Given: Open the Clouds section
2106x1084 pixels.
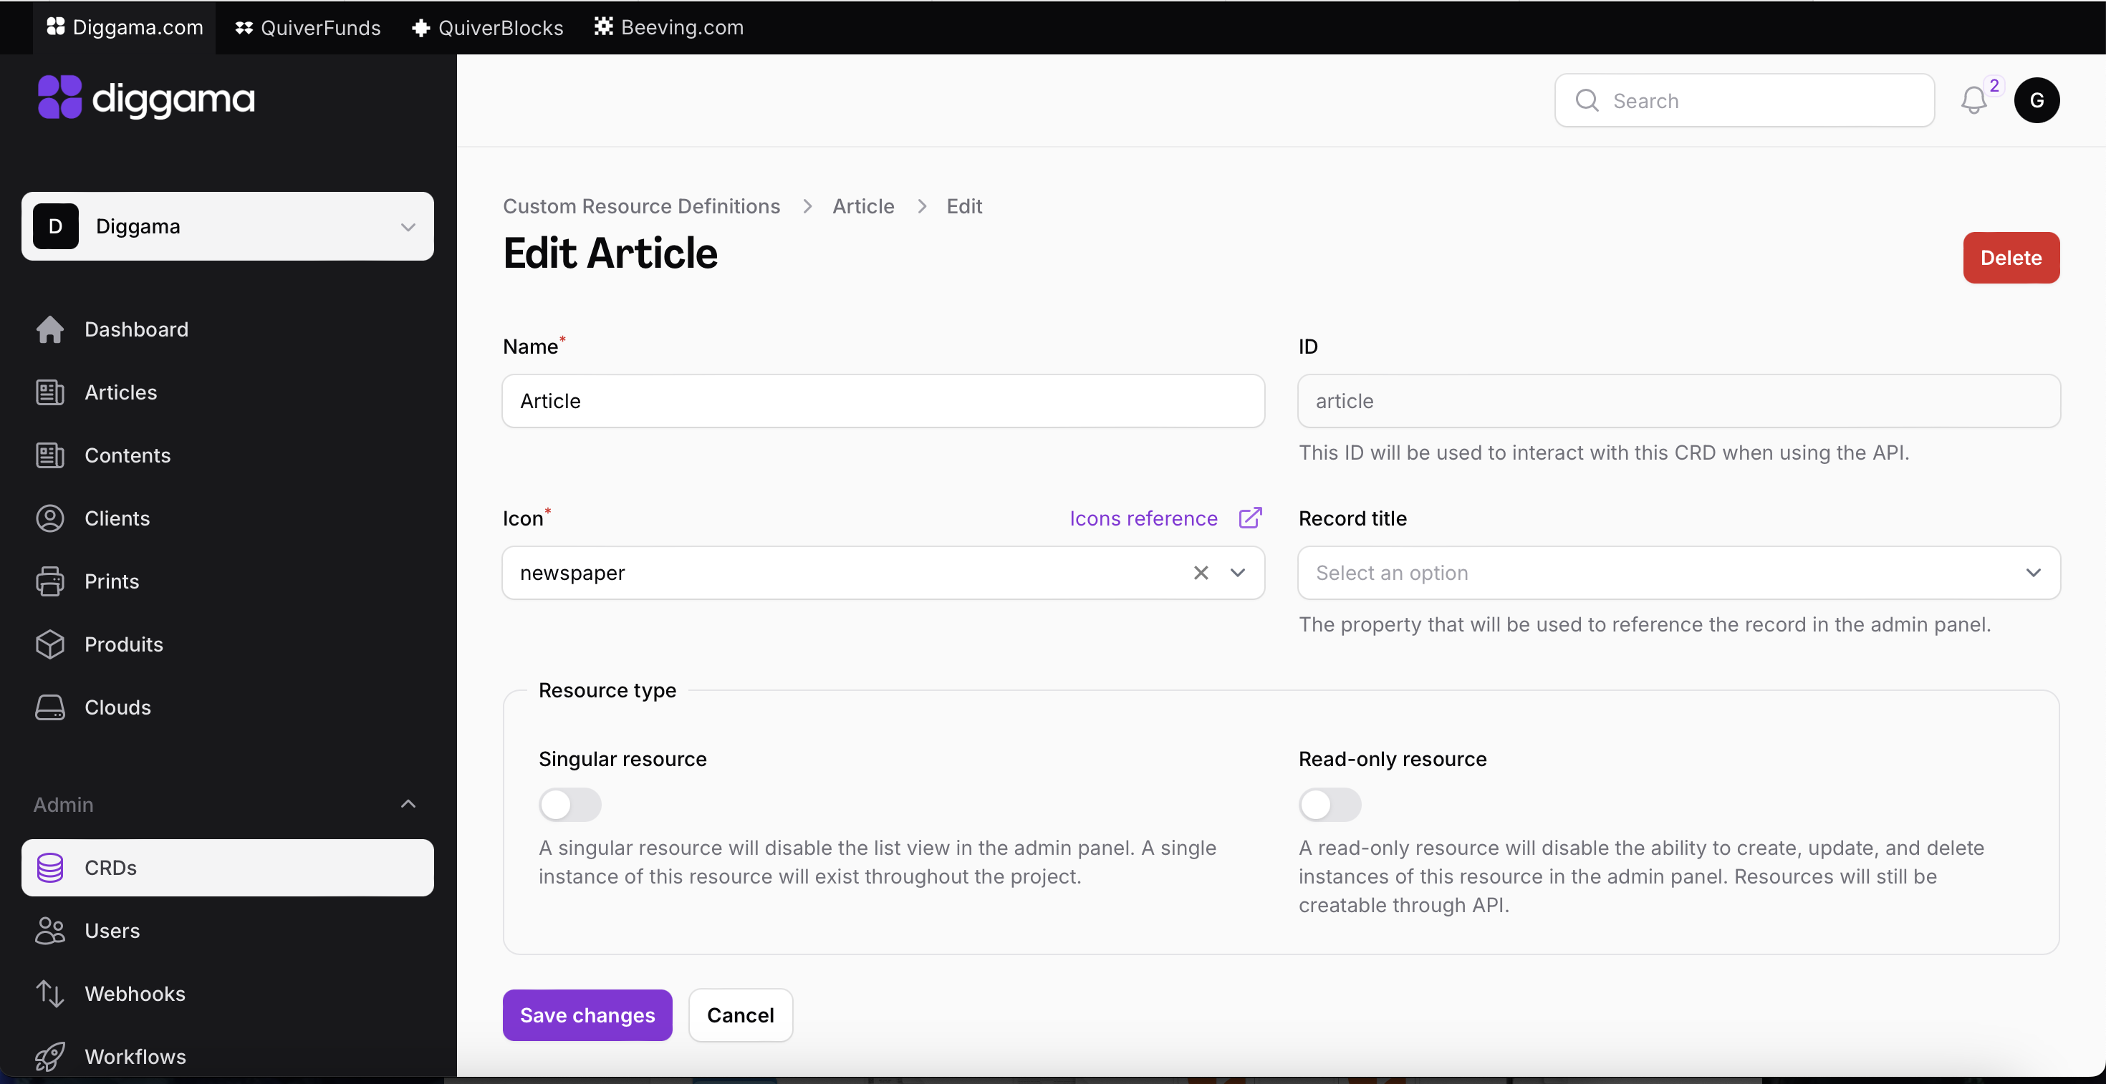Looking at the screenshot, I should (x=117, y=707).
